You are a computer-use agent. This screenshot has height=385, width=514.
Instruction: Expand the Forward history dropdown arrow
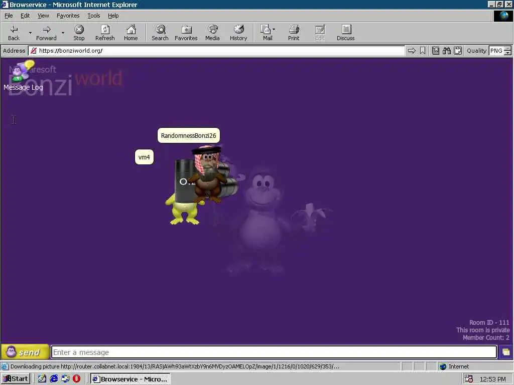click(63, 33)
